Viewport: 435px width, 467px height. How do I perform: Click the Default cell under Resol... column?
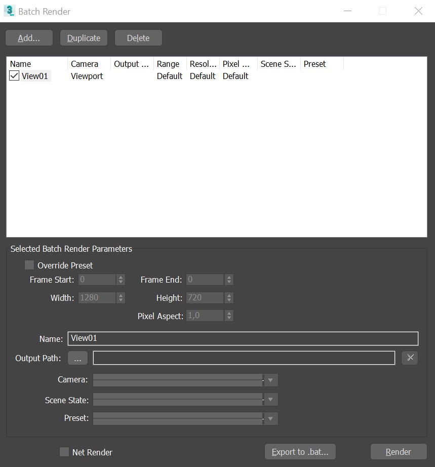[203, 76]
